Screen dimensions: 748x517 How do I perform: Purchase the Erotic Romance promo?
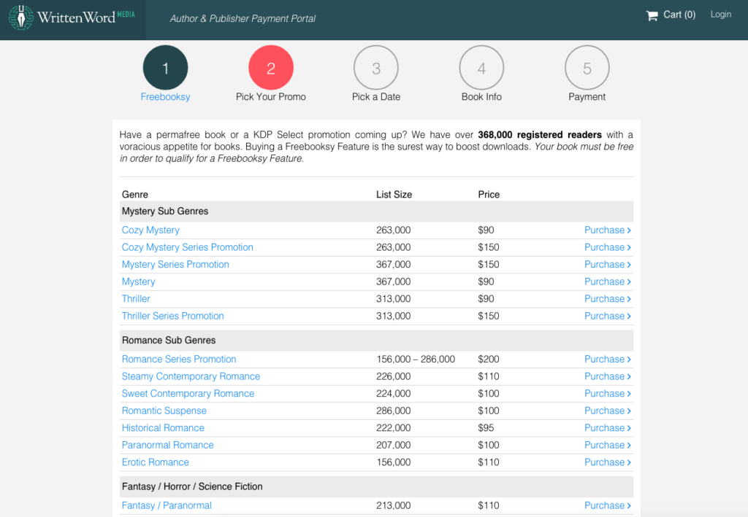tap(607, 462)
